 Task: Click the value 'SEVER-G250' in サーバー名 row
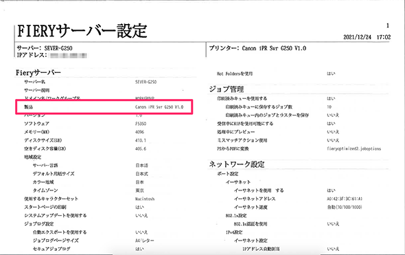click(146, 82)
